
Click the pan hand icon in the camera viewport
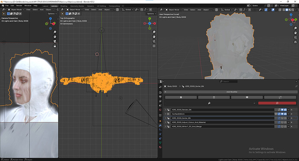pyautogui.click(x=55, y=37)
